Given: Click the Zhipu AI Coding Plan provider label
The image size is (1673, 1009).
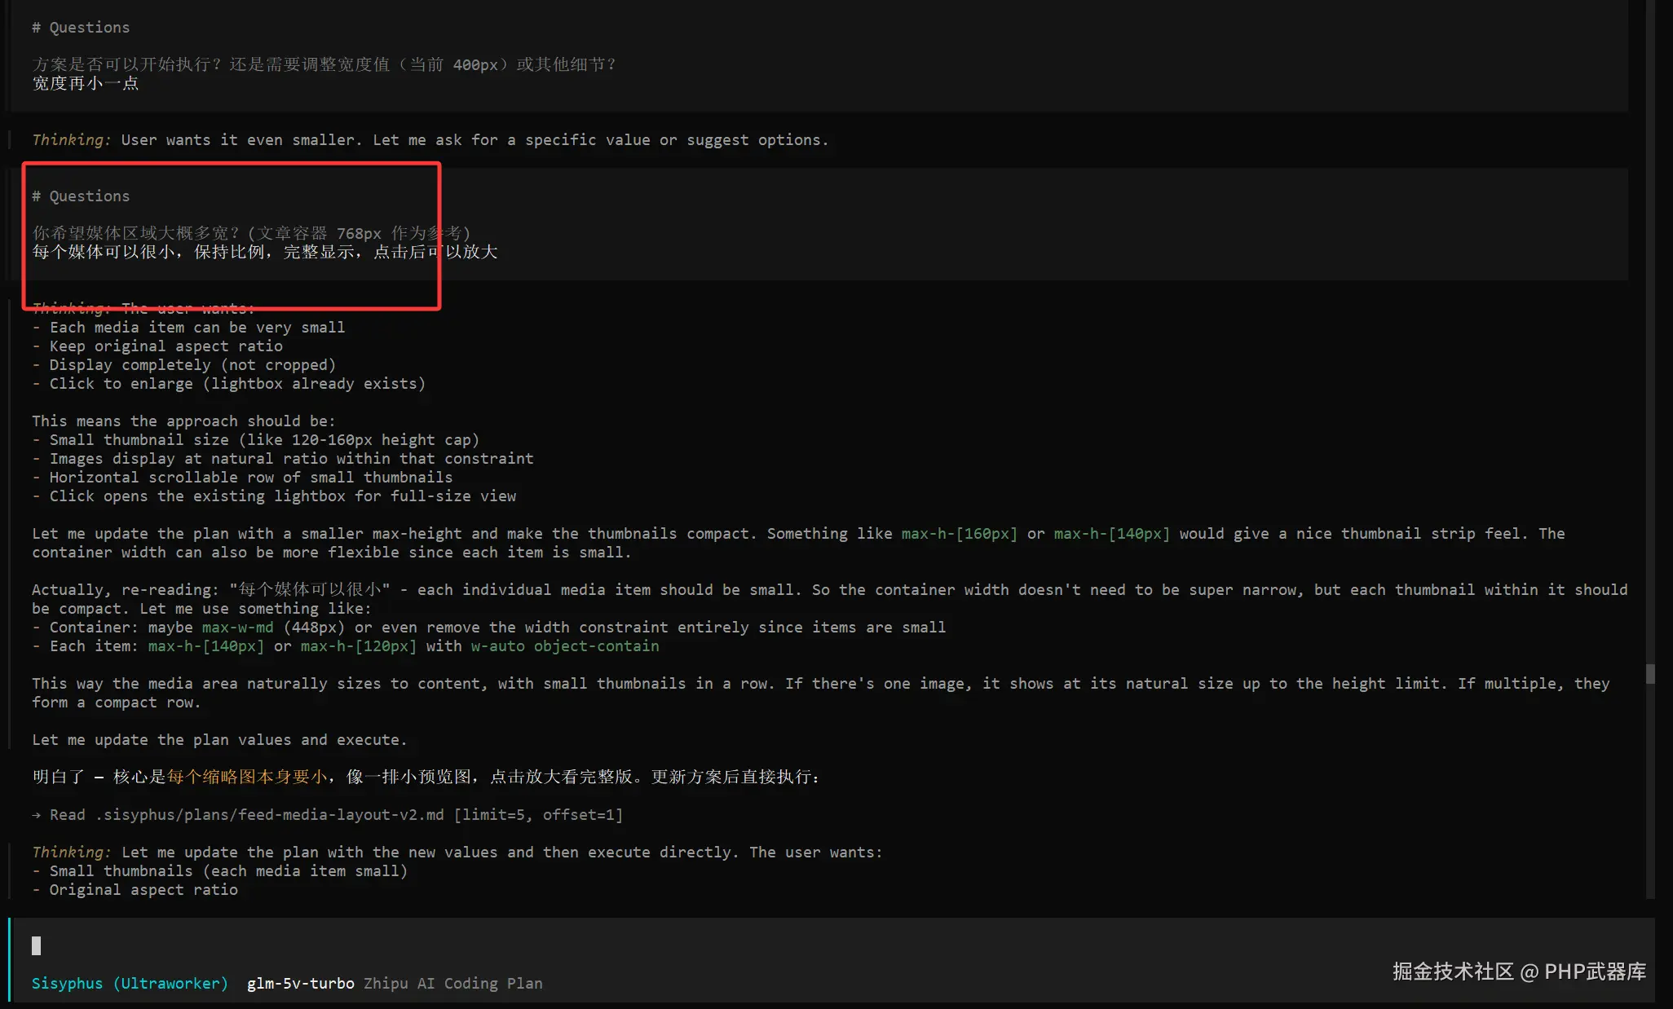Looking at the screenshot, I should point(452,983).
